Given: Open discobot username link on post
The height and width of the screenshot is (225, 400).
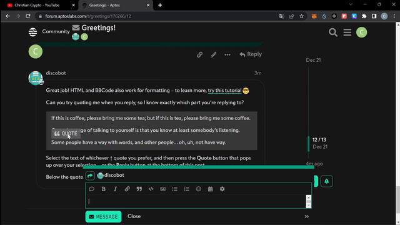Looking at the screenshot, I should (56, 73).
